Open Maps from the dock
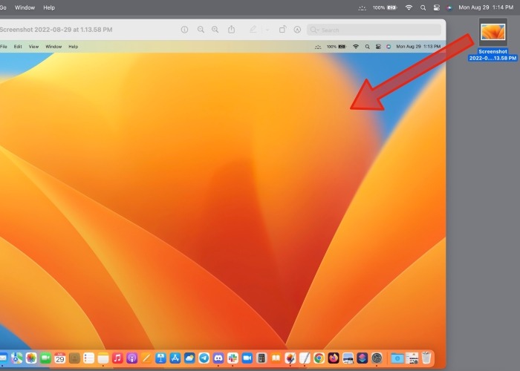The width and height of the screenshot is (520, 371). pos(17,358)
